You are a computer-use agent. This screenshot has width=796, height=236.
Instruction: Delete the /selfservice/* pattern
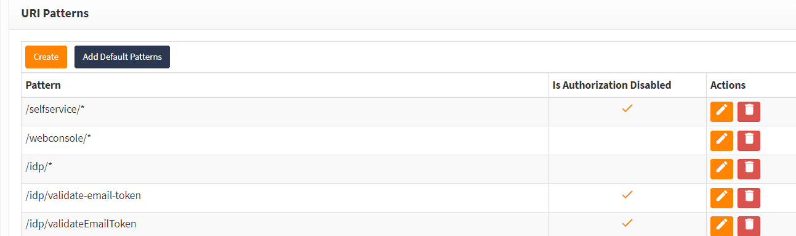(x=749, y=112)
